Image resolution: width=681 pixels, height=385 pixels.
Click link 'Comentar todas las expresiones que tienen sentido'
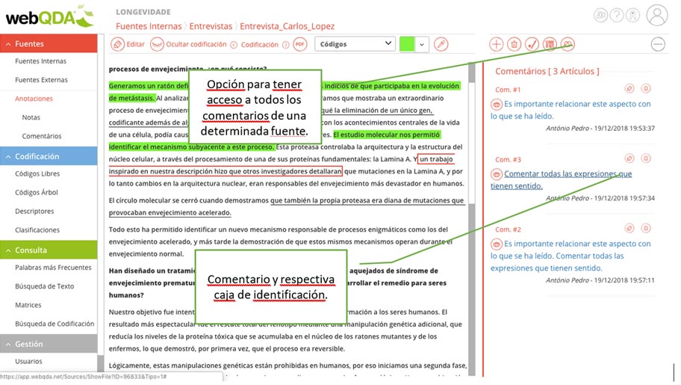pos(561,180)
